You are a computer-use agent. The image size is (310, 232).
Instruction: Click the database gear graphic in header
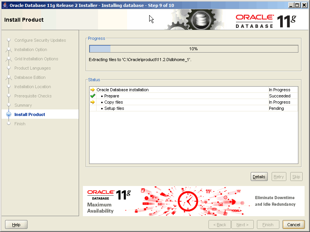[200, 20]
